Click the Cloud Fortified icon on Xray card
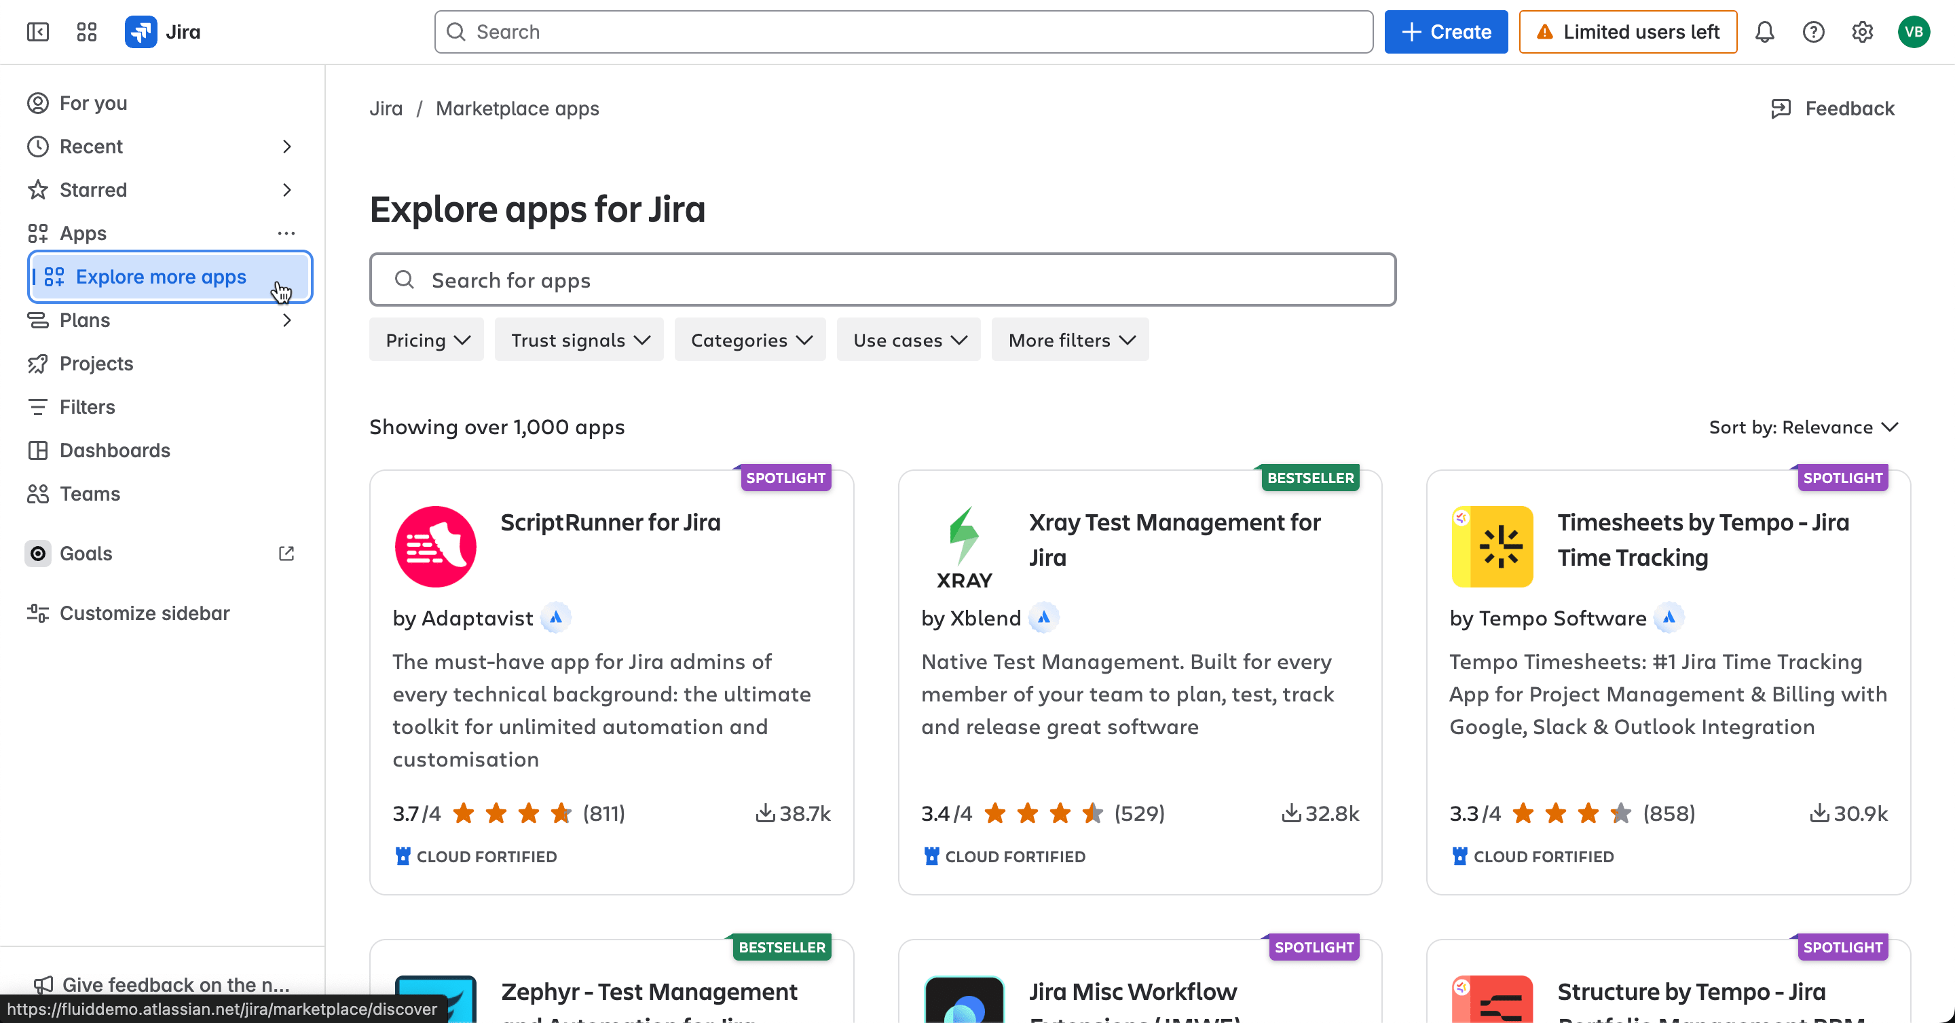Screen dimensions: 1955x1023 [x=932, y=856]
